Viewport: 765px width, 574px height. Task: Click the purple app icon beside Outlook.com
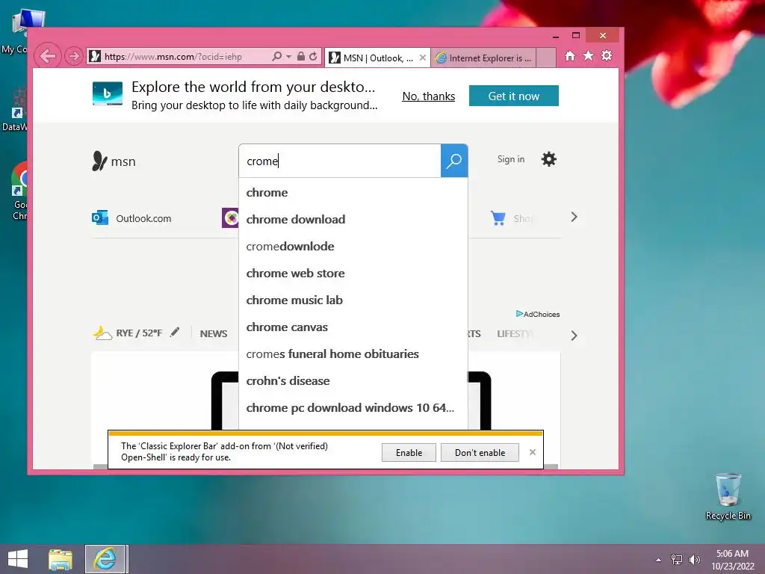click(230, 217)
